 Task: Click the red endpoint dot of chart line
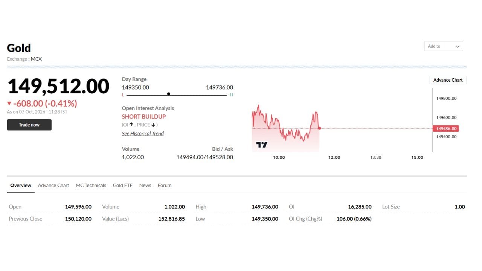pyautogui.click(x=319, y=128)
